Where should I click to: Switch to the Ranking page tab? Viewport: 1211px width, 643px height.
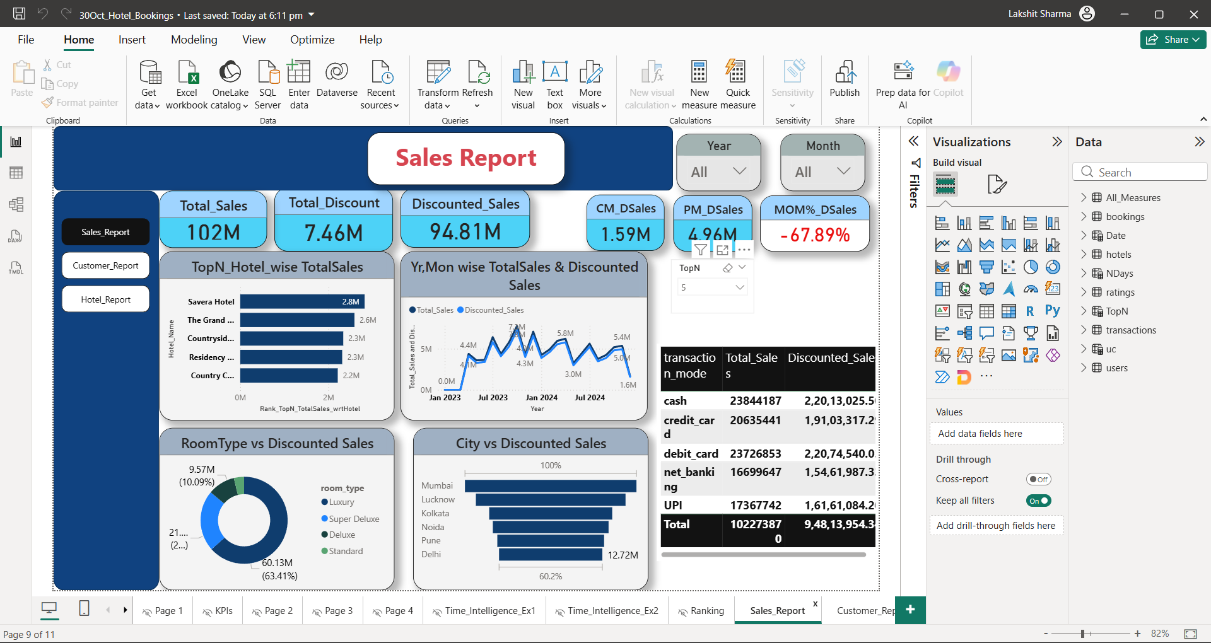click(700, 611)
